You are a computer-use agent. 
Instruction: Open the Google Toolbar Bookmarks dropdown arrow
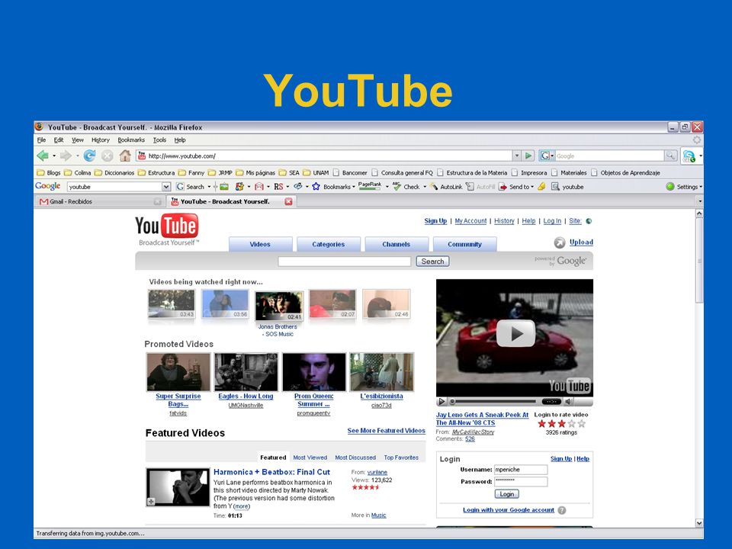click(x=353, y=187)
